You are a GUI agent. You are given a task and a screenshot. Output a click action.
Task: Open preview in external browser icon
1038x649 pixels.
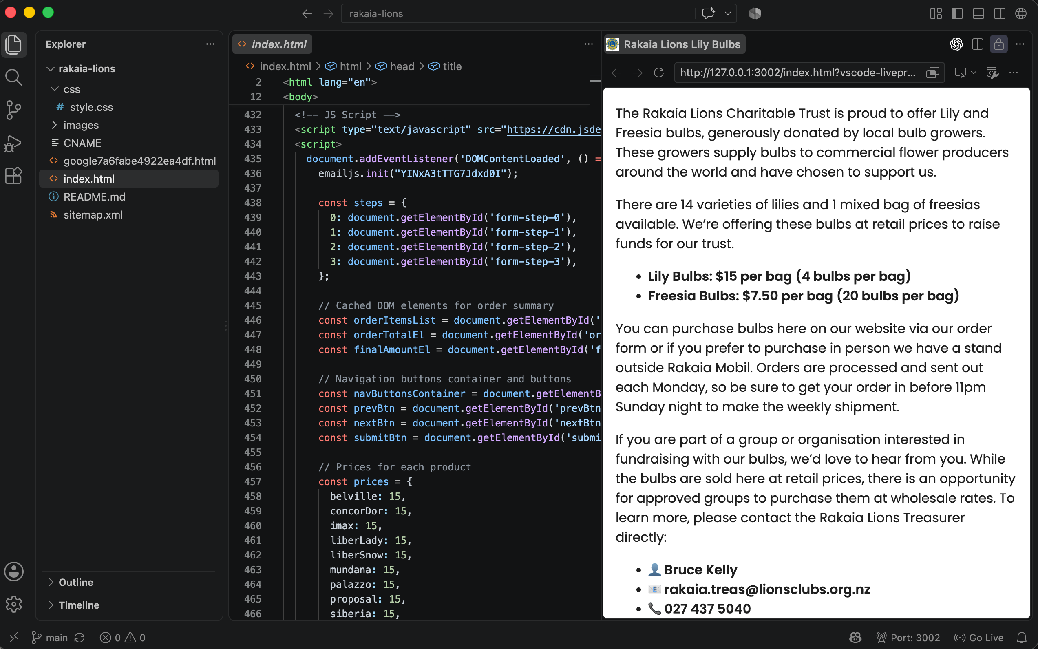(x=932, y=73)
